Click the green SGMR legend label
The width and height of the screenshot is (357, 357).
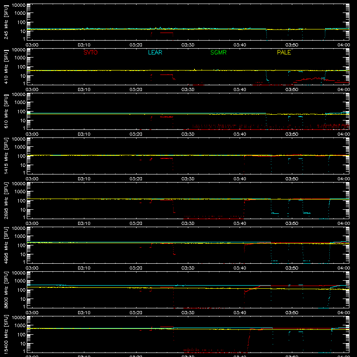point(218,52)
